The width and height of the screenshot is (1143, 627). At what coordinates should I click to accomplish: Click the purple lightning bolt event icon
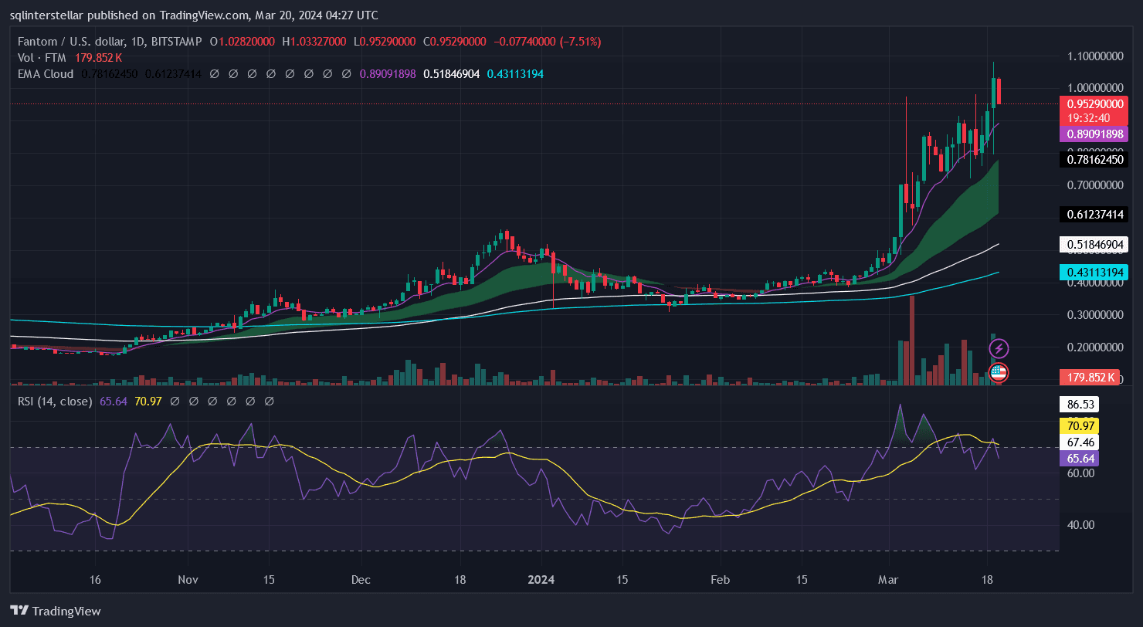[999, 349]
